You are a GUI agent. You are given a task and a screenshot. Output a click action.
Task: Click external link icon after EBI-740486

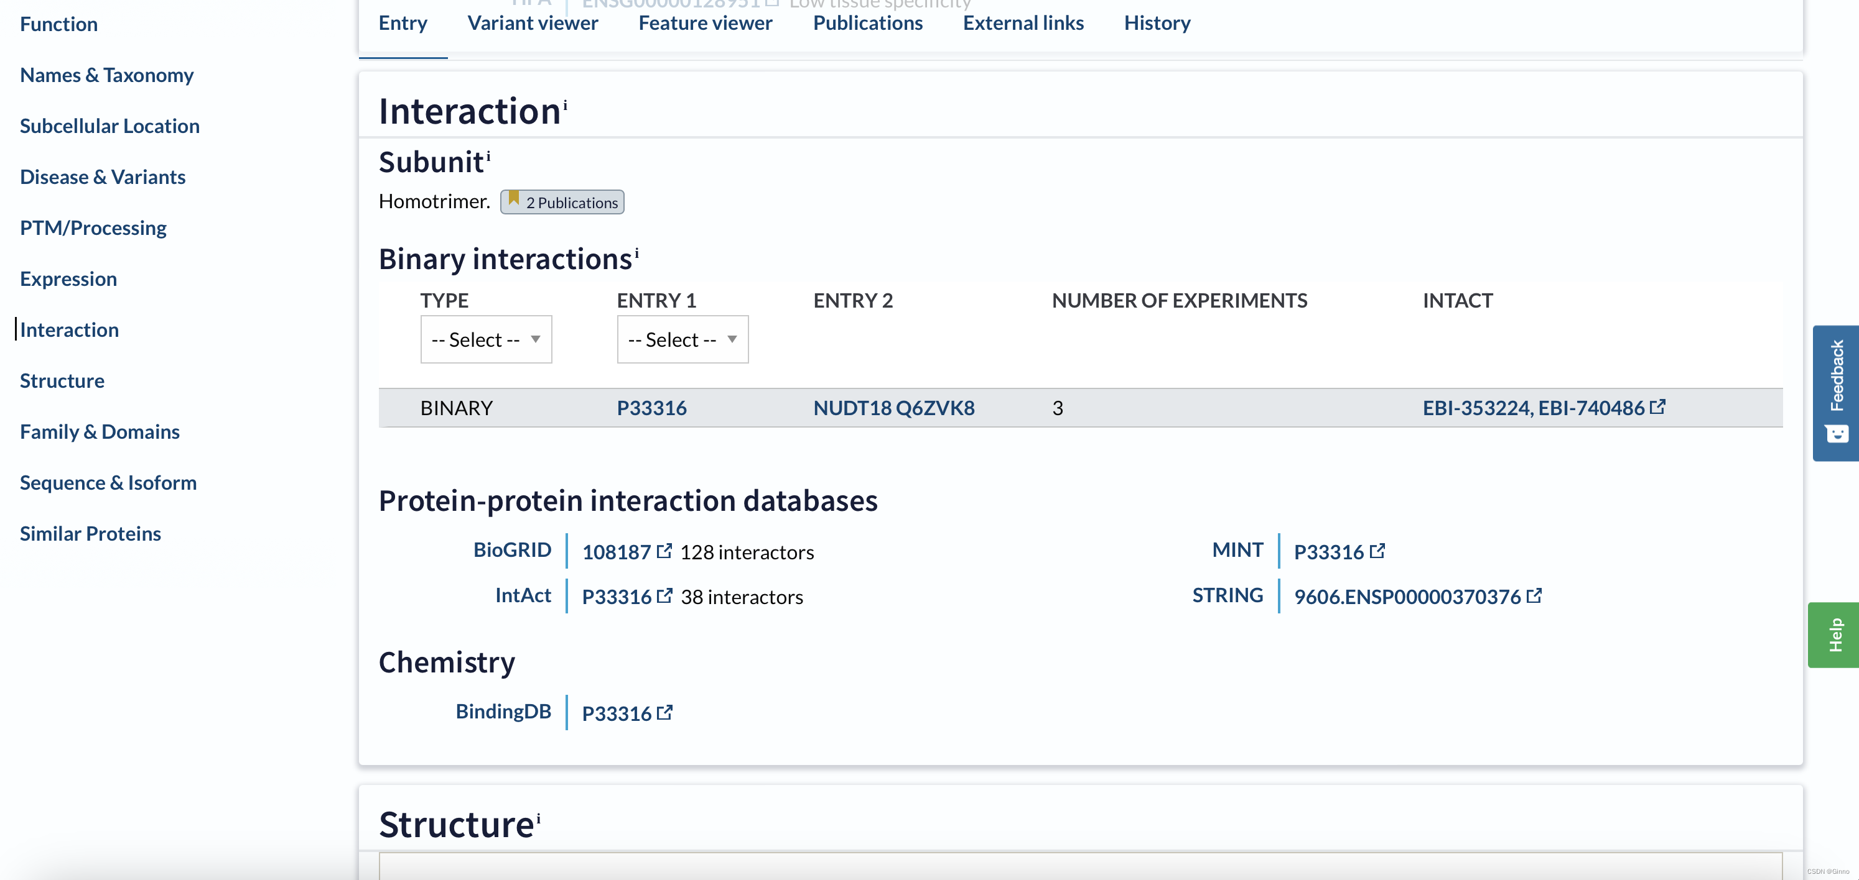tap(1657, 406)
